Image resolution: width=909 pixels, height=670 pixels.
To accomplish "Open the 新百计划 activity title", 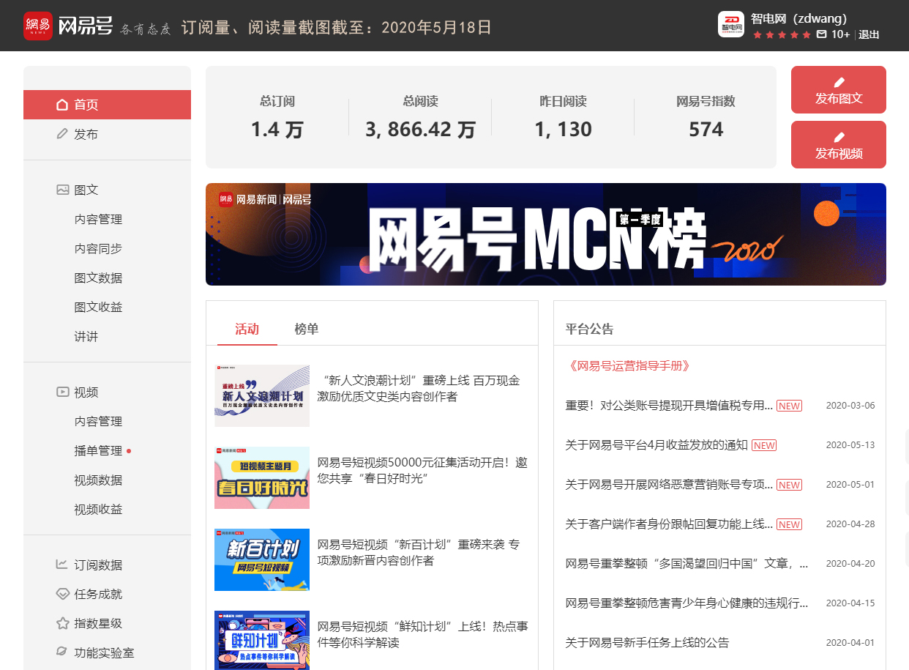I will 419,552.
